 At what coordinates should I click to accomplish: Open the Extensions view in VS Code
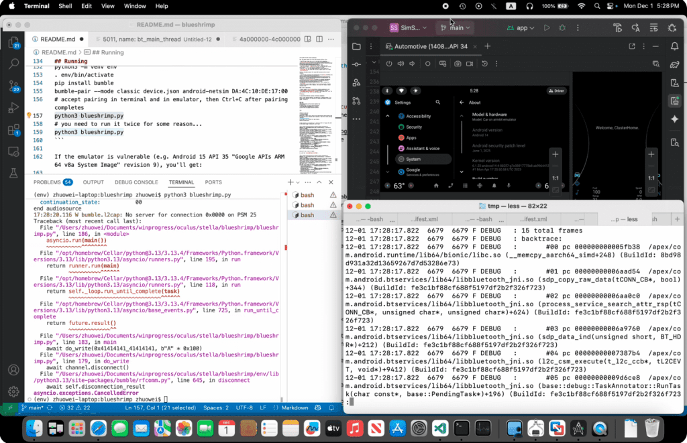click(x=14, y=129)
